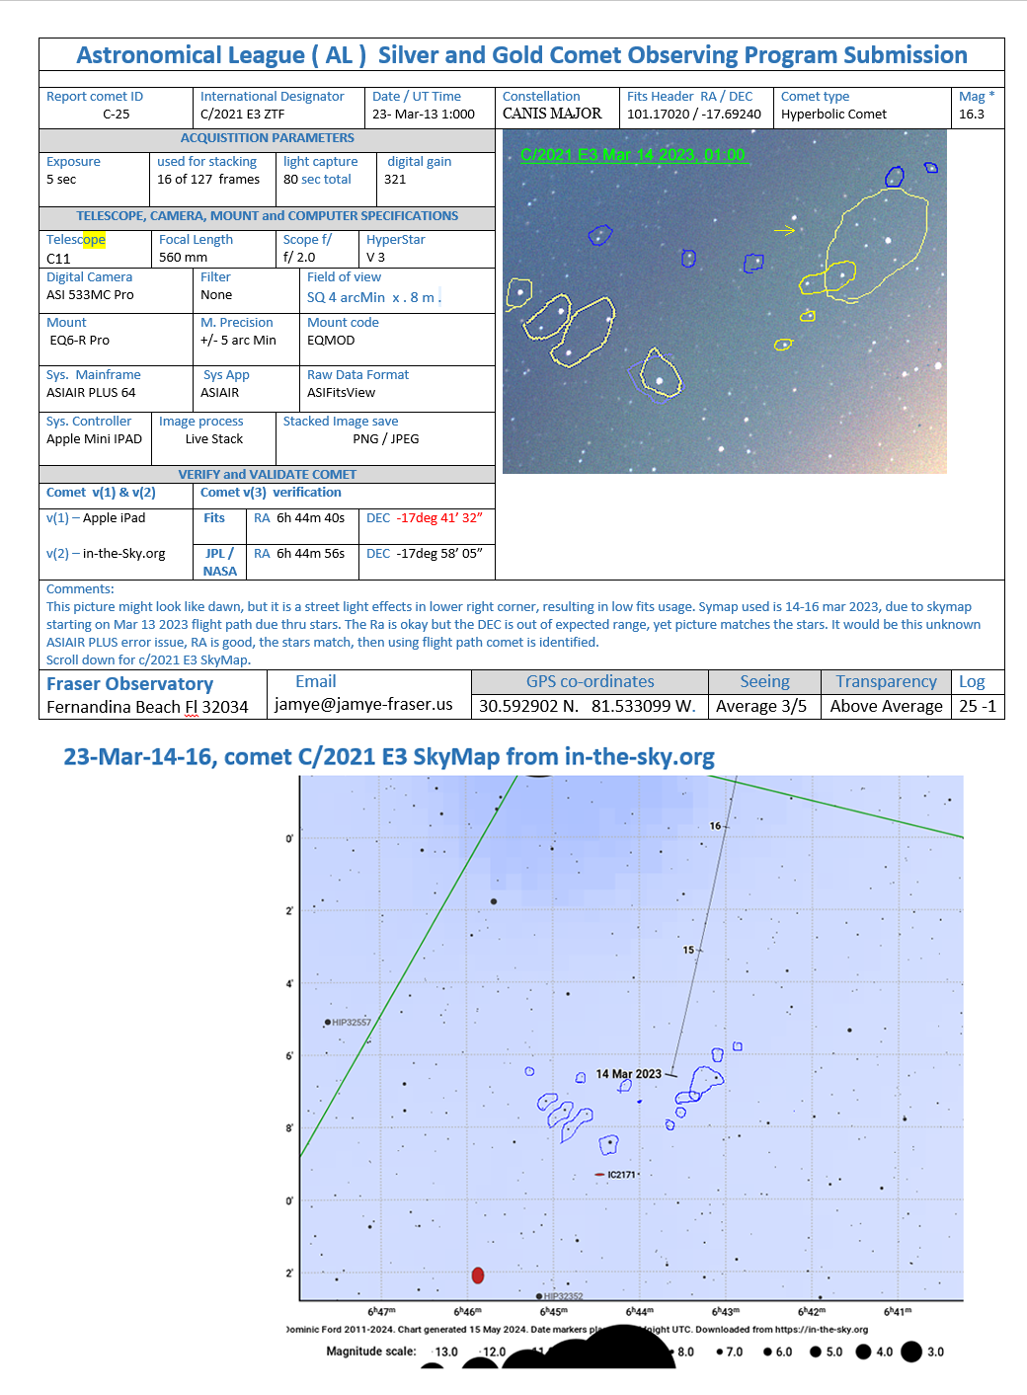Click the document title heading
The image size is (1027, 1395).
(x=521, y=55)
